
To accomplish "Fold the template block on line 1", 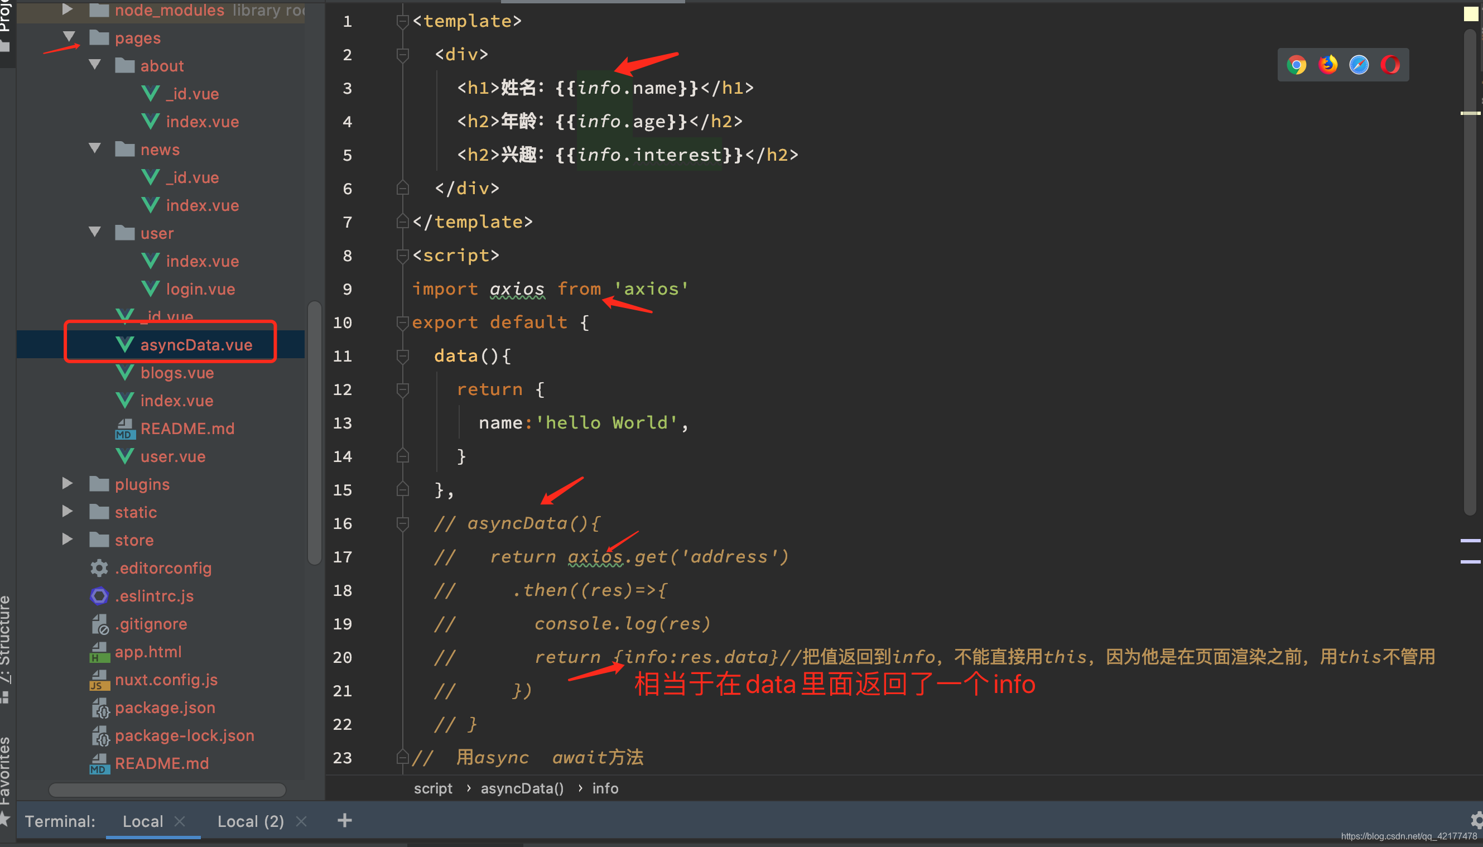I will (402, 22).
